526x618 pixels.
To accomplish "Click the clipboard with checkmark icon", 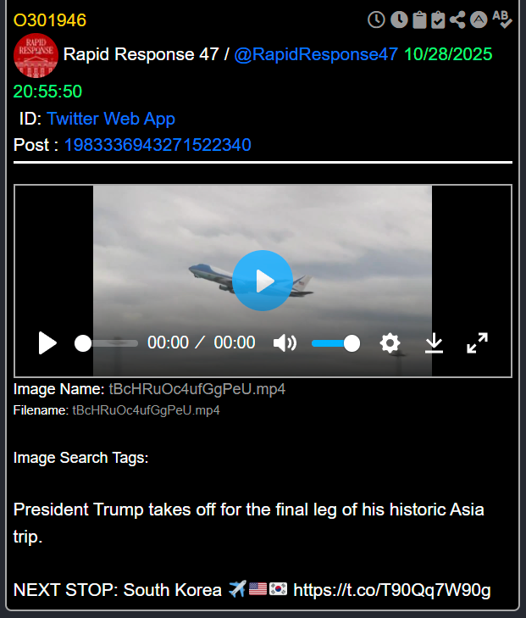I will pos(438,19).
